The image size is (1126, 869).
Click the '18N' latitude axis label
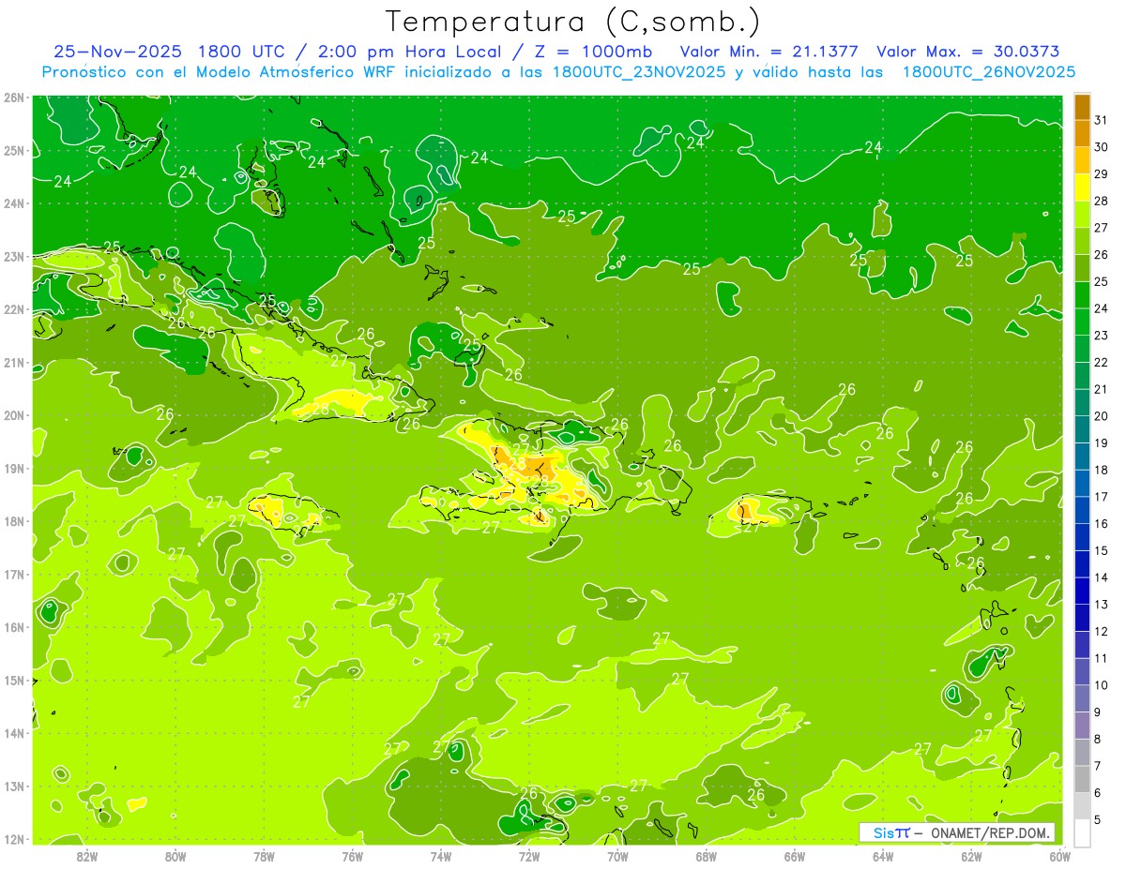point(14,521)
